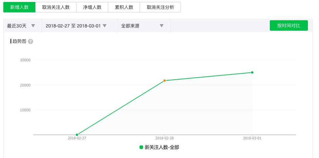Viewport: 319px width, 158px height.
Task: Open the help icon beside 趋势图
Action: pyautogui.click(x=30, y=41)
